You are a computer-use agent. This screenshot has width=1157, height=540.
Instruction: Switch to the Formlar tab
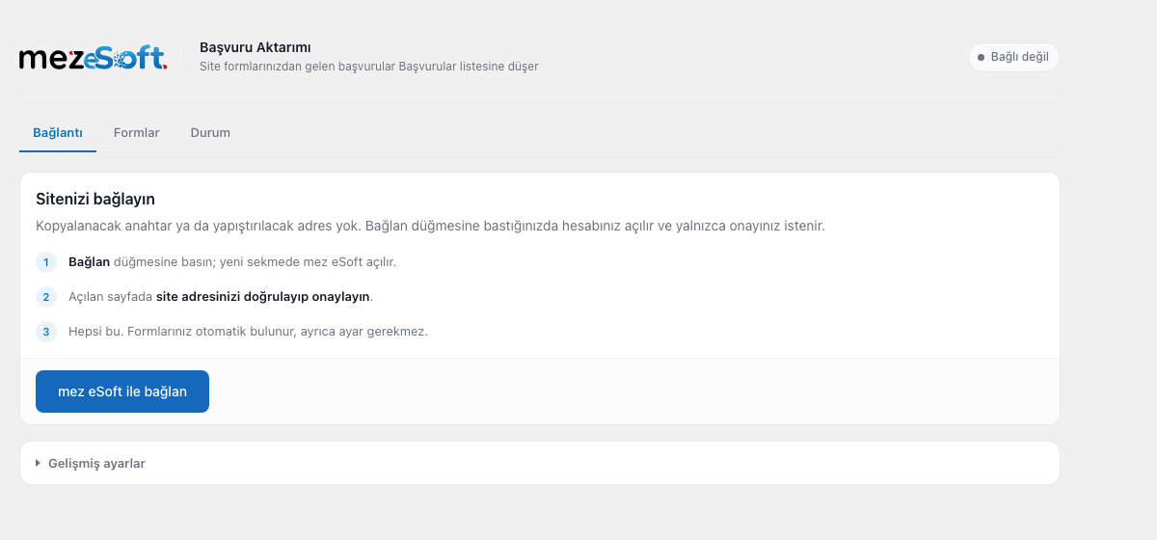click(136, 133)
